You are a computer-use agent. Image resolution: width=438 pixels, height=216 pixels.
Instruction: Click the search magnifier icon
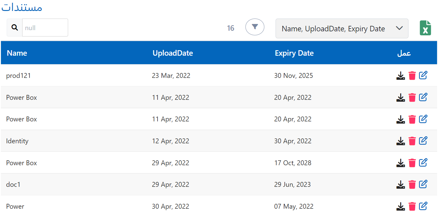tap(15, 28)
